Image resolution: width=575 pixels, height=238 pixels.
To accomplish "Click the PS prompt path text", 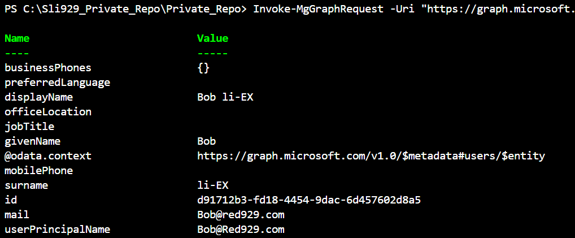I will click(125, 9).
